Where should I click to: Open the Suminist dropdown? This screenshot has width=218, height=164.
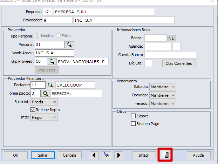(x=44, y=102)
